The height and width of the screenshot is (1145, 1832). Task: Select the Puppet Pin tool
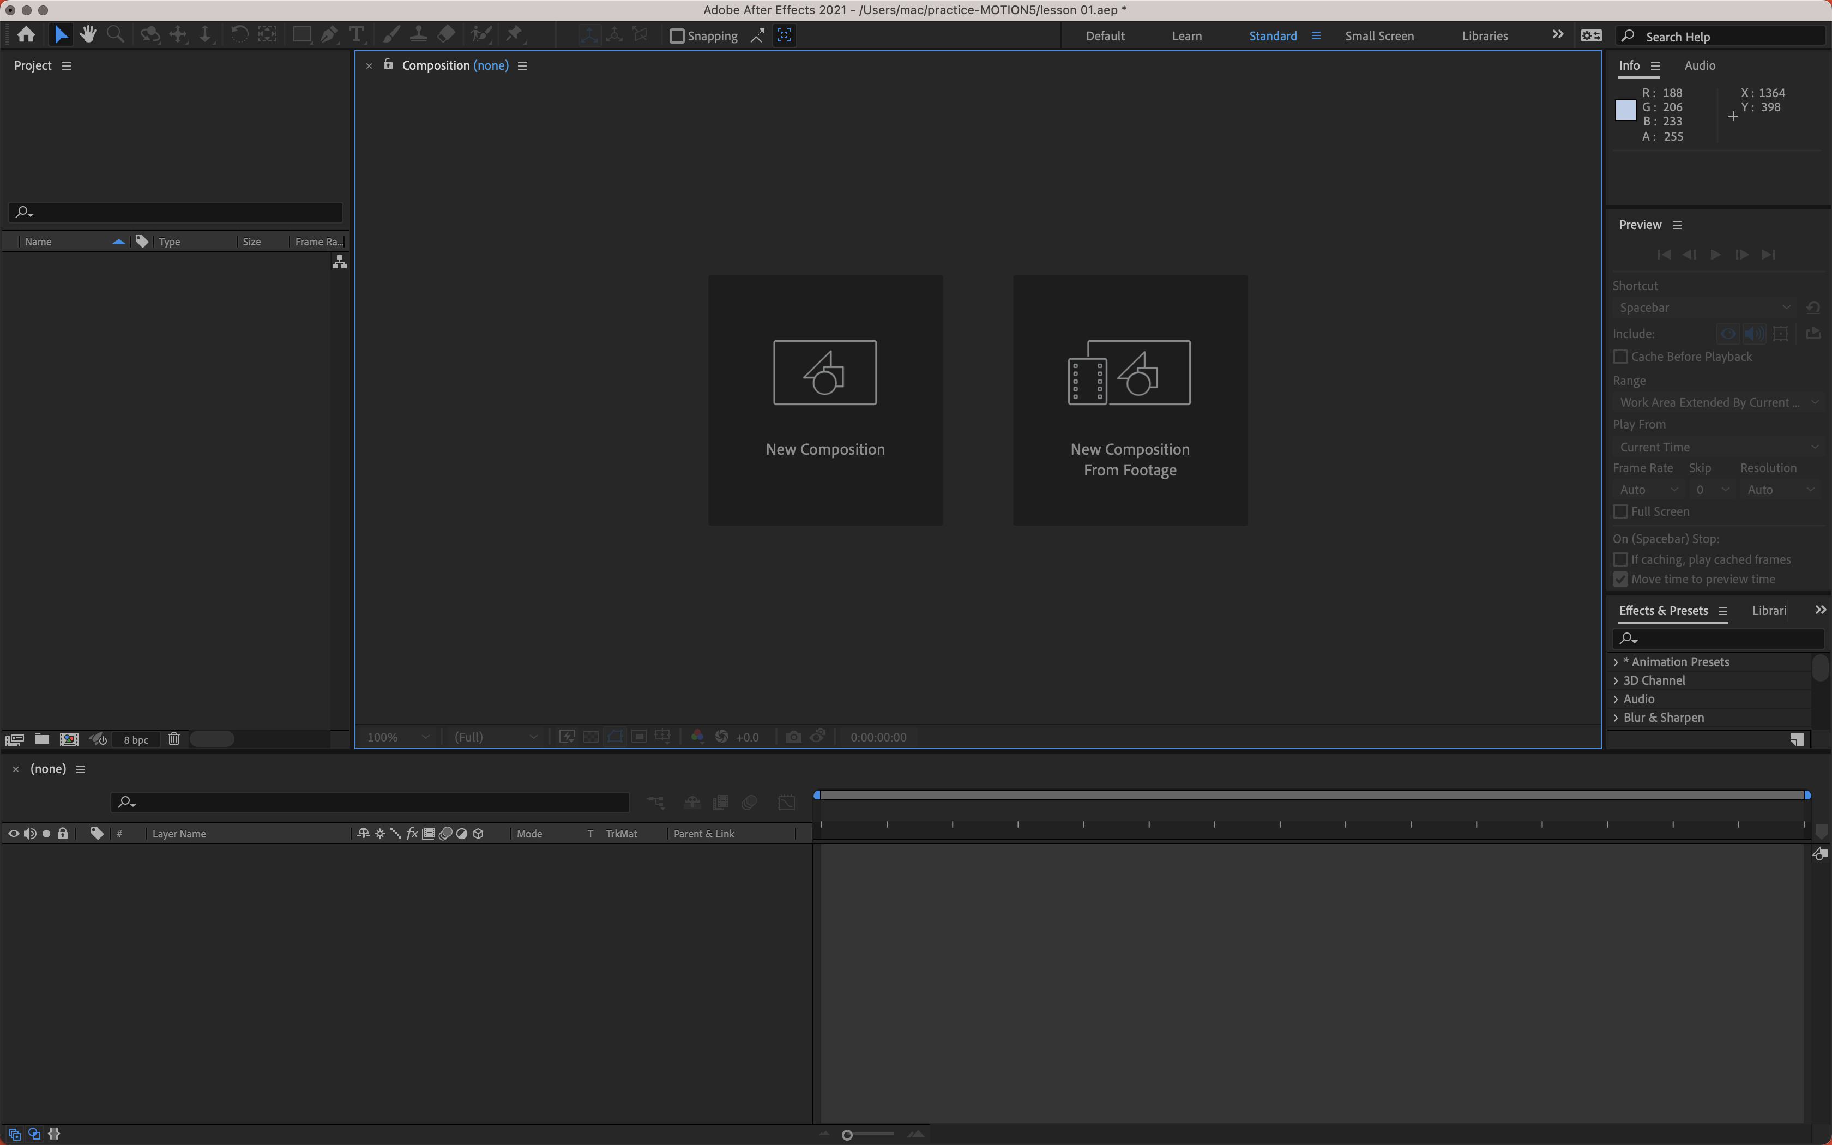click(514, 35)
